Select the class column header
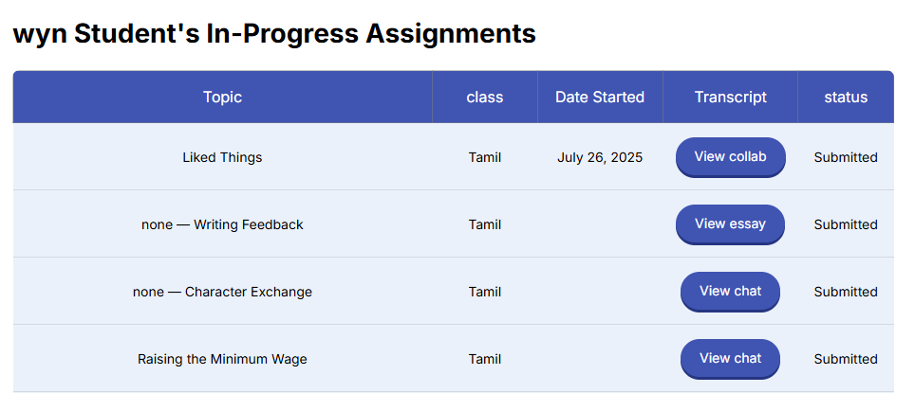The width and height of the screenshot is (915, 393). coord(484,97)
